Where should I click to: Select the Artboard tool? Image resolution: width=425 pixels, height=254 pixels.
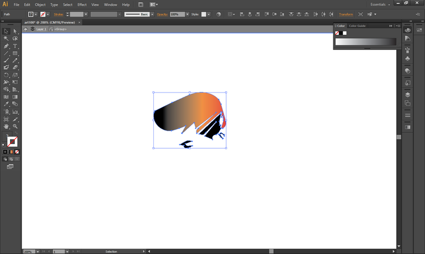tap(6, 119)
